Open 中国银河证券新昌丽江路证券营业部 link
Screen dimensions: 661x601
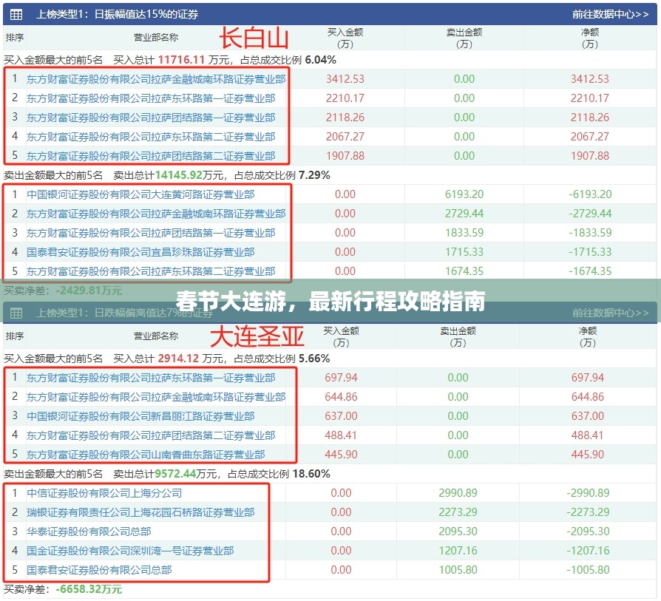140,416
